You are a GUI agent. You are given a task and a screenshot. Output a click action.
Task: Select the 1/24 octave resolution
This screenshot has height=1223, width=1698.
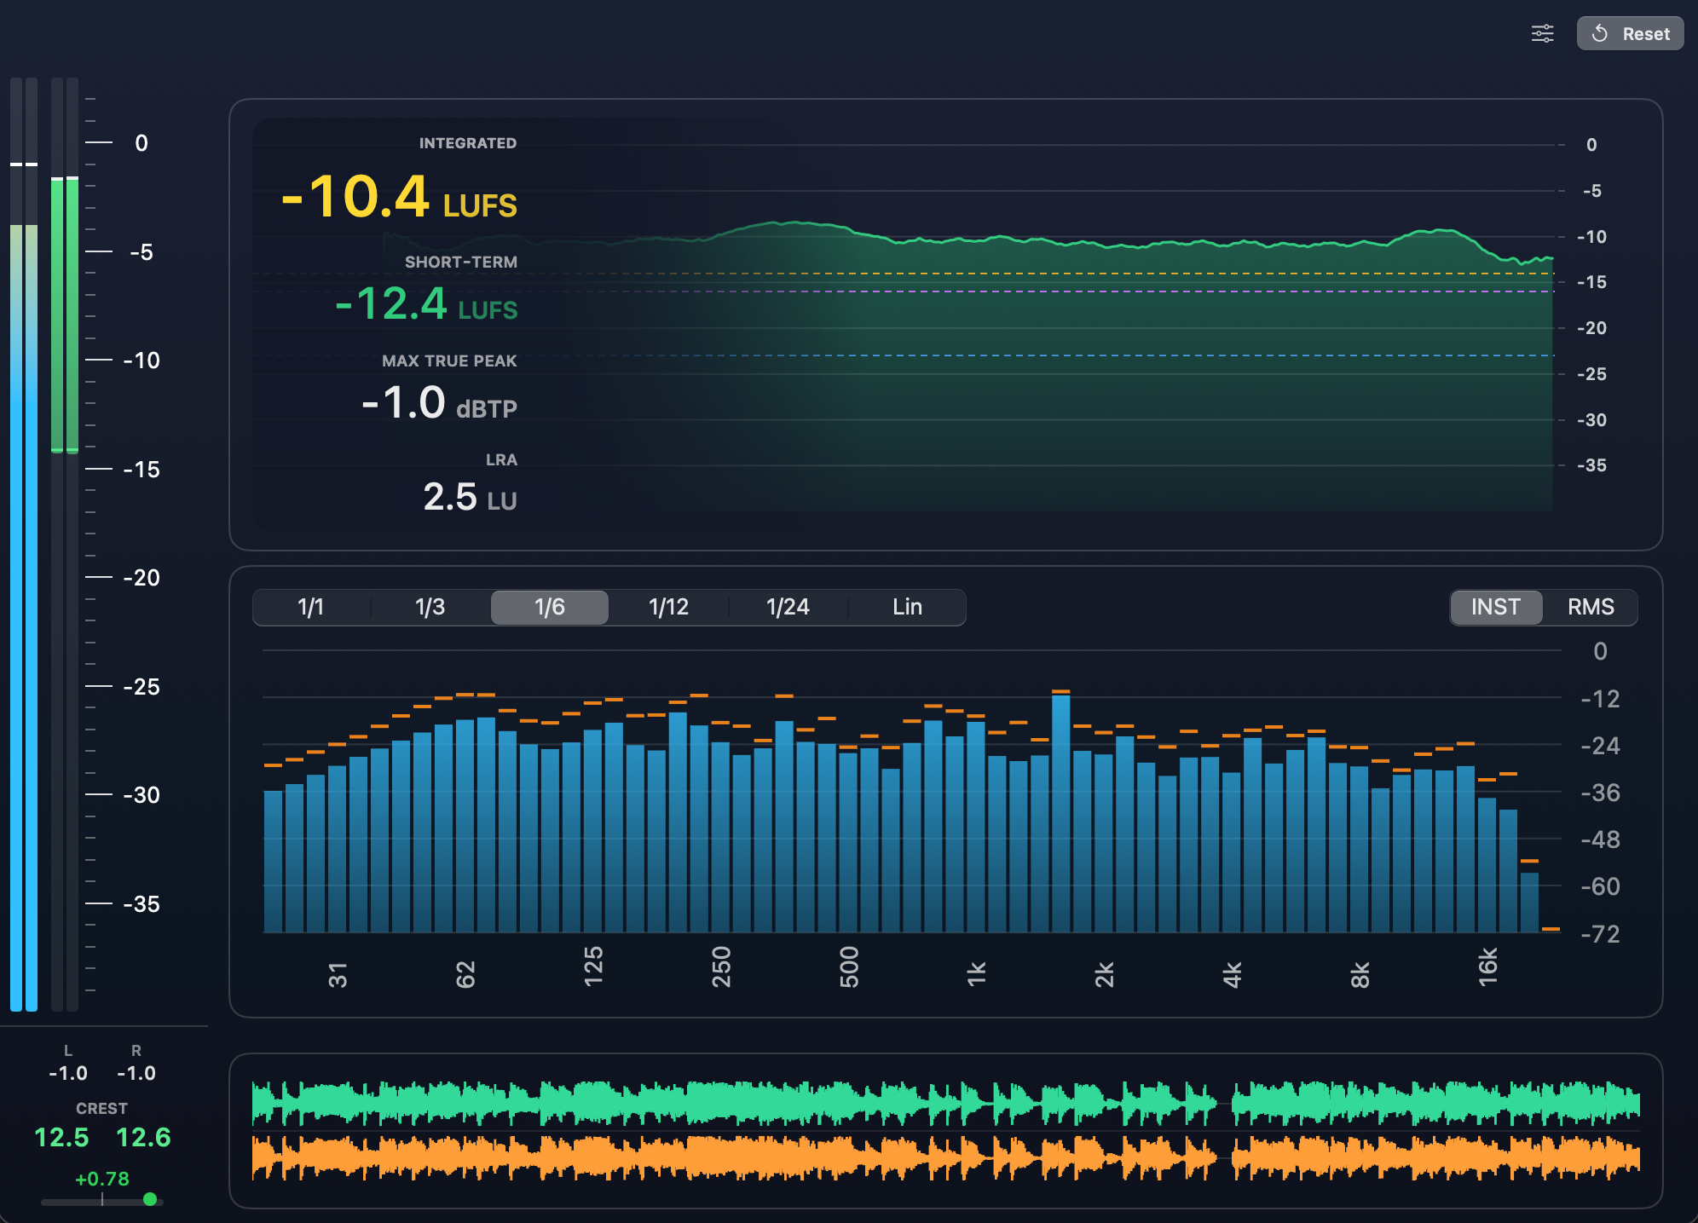pyautogui.click(x=788, y=607)
